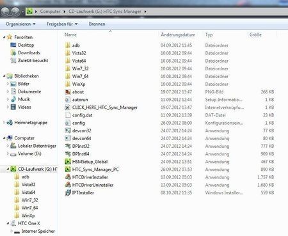
Task: Sort by the Größe column header
Action: 255,35
